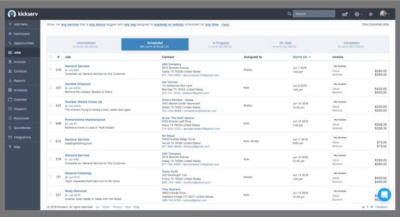Click the settings gear icon
400x217 pixels.
[x=371, y=14]
